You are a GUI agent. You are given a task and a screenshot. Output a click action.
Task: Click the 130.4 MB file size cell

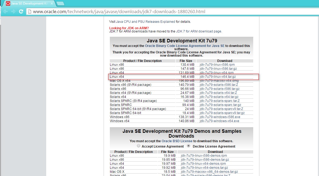186,65
